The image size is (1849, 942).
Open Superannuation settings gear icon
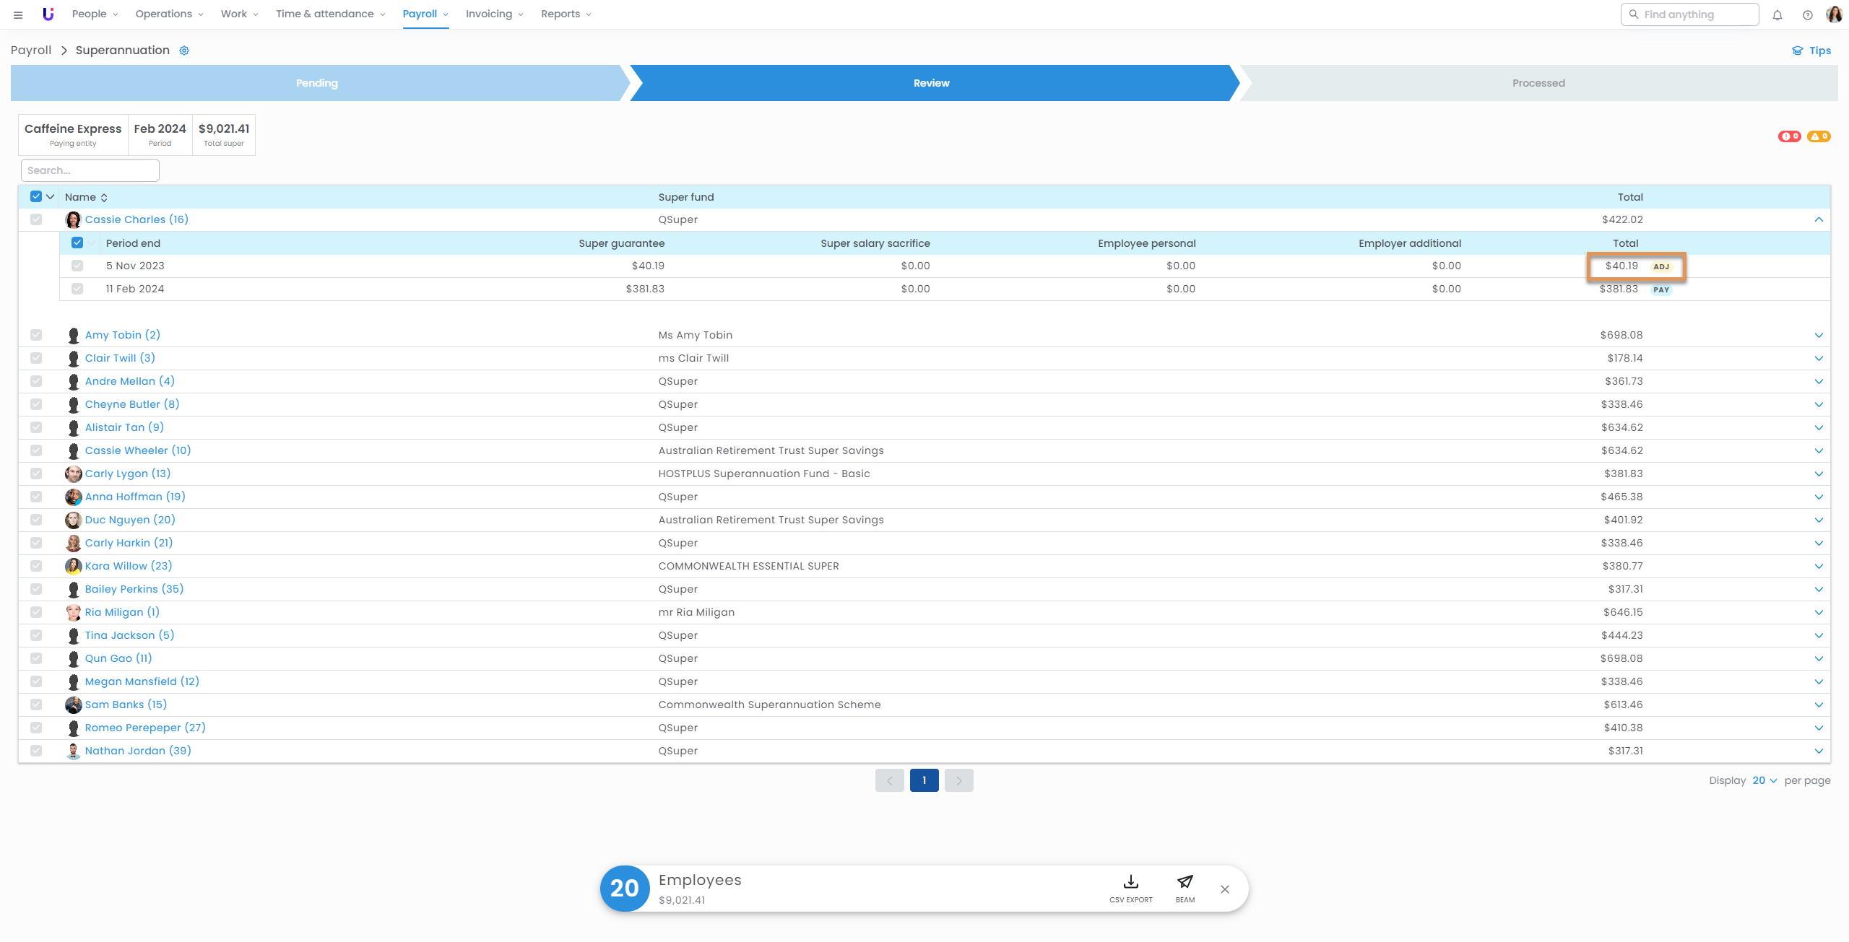tap(184, 51)
